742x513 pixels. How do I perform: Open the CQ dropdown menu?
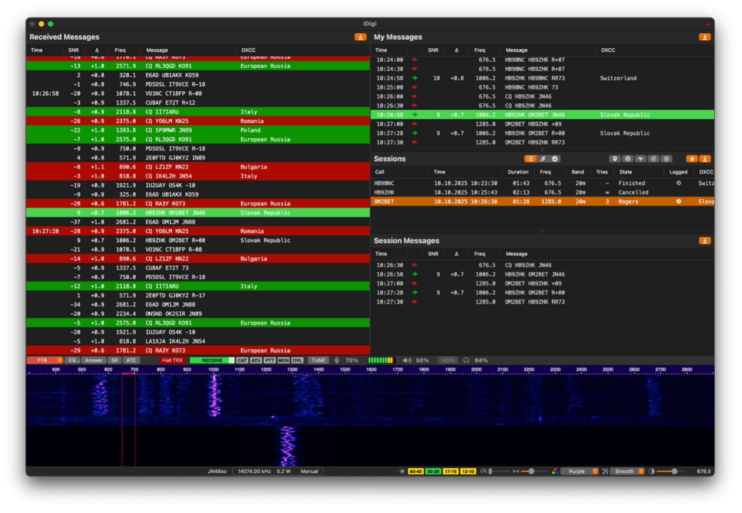click(x=72, y=360)
